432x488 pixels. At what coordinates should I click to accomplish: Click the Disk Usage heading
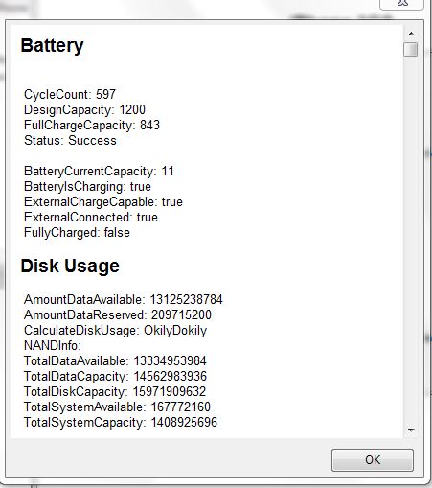pos(70,266)
